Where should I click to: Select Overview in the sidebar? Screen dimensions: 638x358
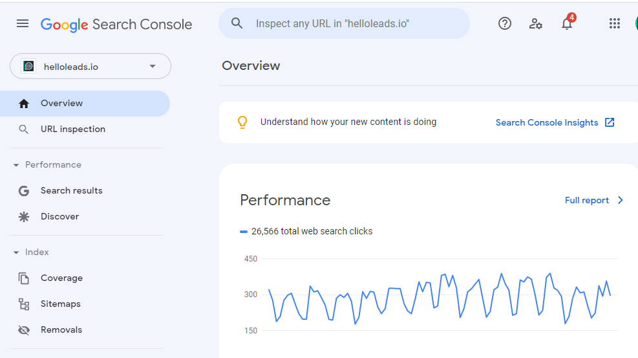61,104
